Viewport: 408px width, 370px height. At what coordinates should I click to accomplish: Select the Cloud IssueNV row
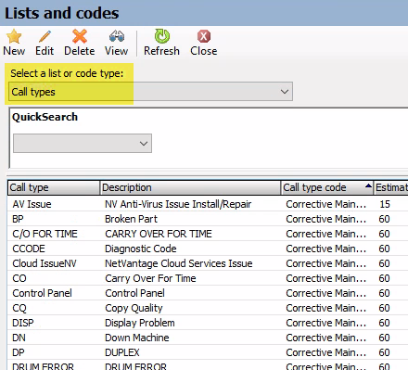coord(208,263)
